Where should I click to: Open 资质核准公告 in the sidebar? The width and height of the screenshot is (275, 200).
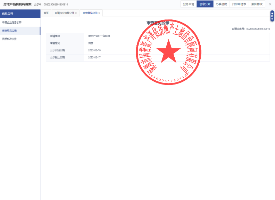tap(9, 39)
